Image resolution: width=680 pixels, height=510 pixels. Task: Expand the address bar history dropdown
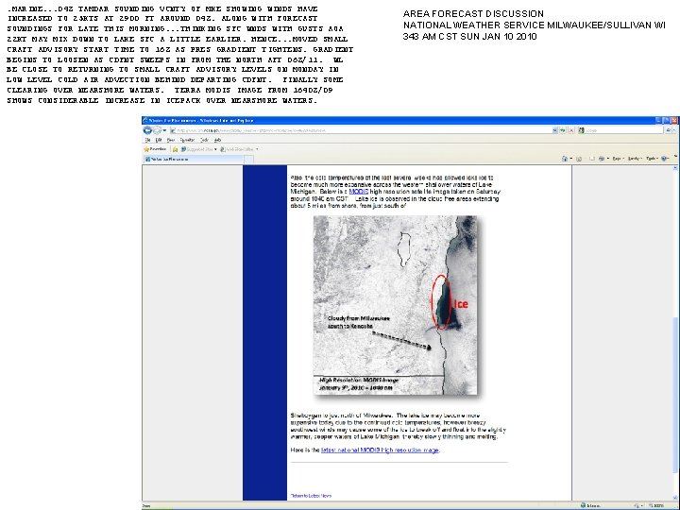[555, 130]
